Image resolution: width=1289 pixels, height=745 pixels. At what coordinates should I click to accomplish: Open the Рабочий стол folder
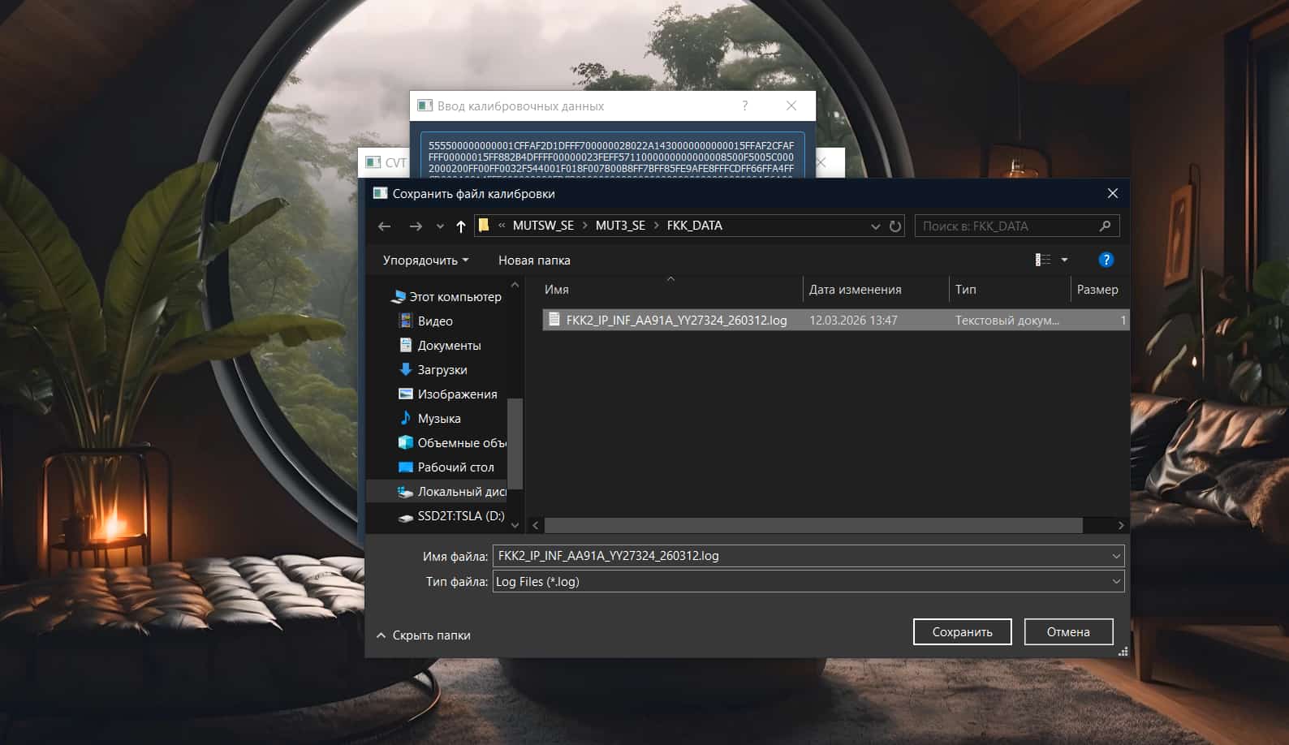pos(446,467)
